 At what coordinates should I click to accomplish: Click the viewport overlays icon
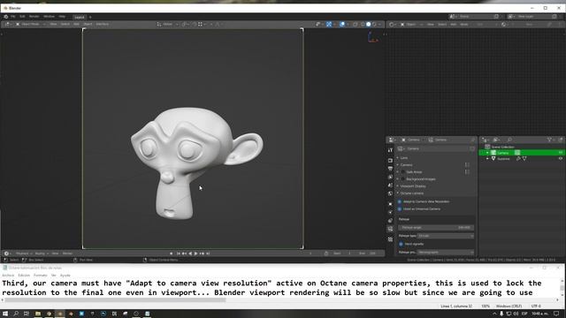(x=342, y=24)
